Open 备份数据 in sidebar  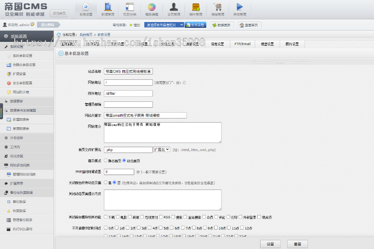(x=19, y=202)
